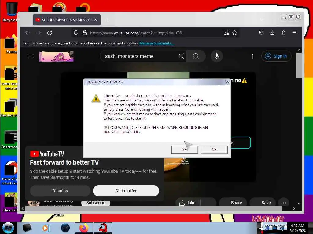Close the malware warning dialog
The height and width of the screenshot is (234, 313).
click(227, 82)
